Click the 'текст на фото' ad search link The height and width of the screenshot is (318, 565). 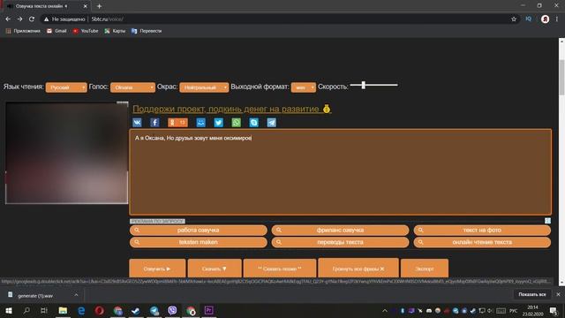(x=482, y=230)
